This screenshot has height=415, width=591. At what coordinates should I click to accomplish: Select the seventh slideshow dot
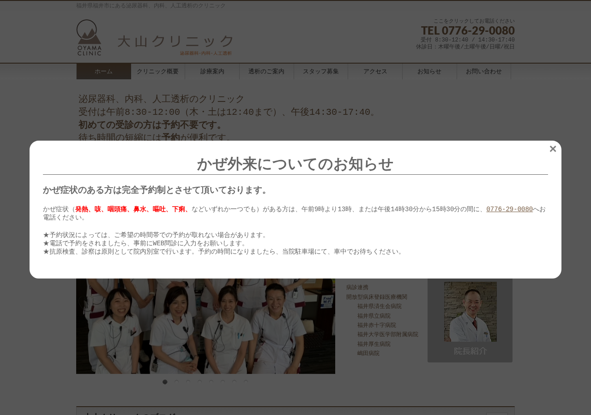tap(234, 382)
